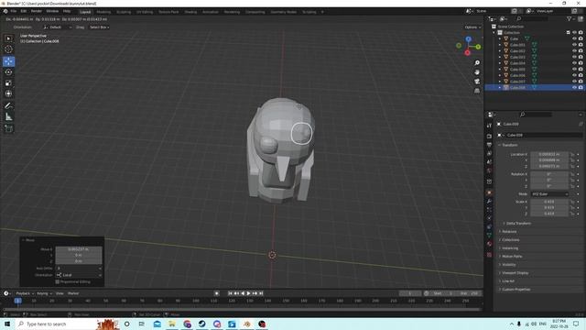Select the Measure tool
The height and width of the screenshot is (330, 586).
[x=8, y=117]
